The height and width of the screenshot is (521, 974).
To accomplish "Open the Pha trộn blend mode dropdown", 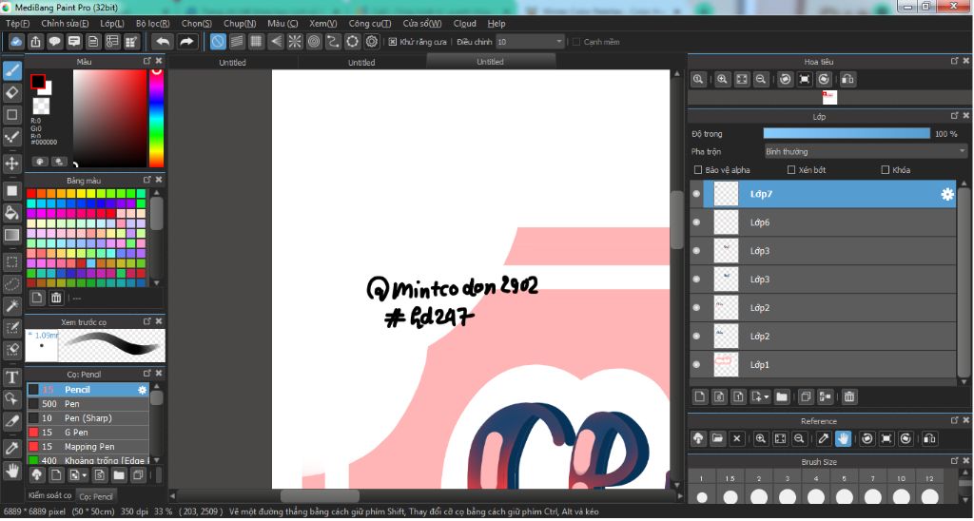I will (866, 151).
